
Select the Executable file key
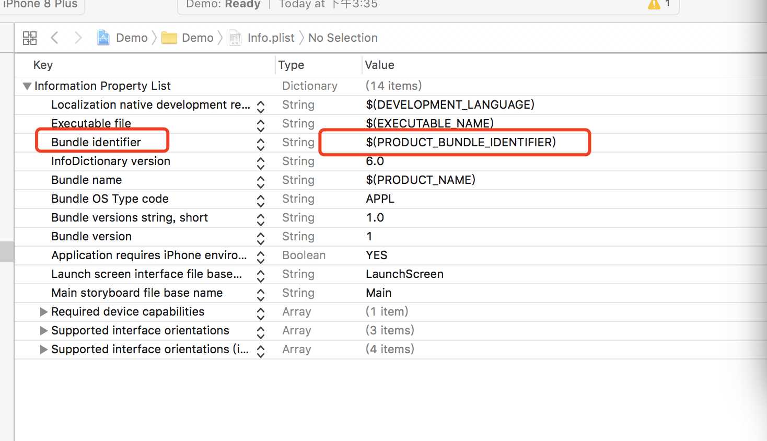[x=91, y=123]
